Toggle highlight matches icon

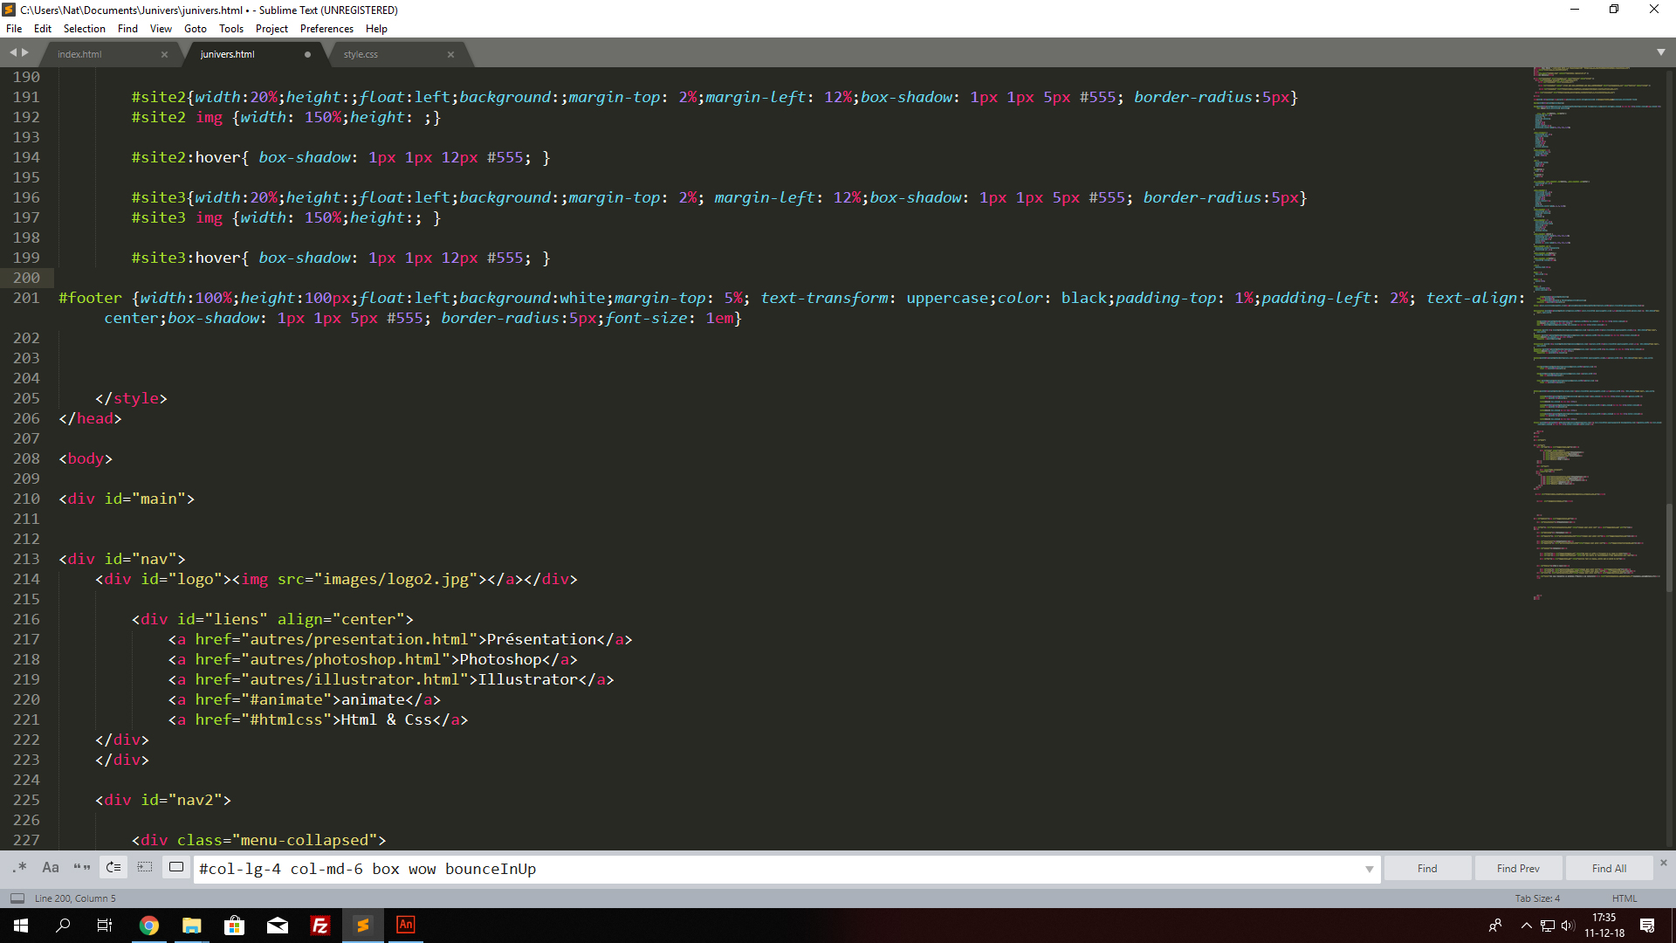click(176, 867)
